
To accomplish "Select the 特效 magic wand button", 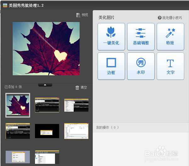I will click(x=170, y=37).
